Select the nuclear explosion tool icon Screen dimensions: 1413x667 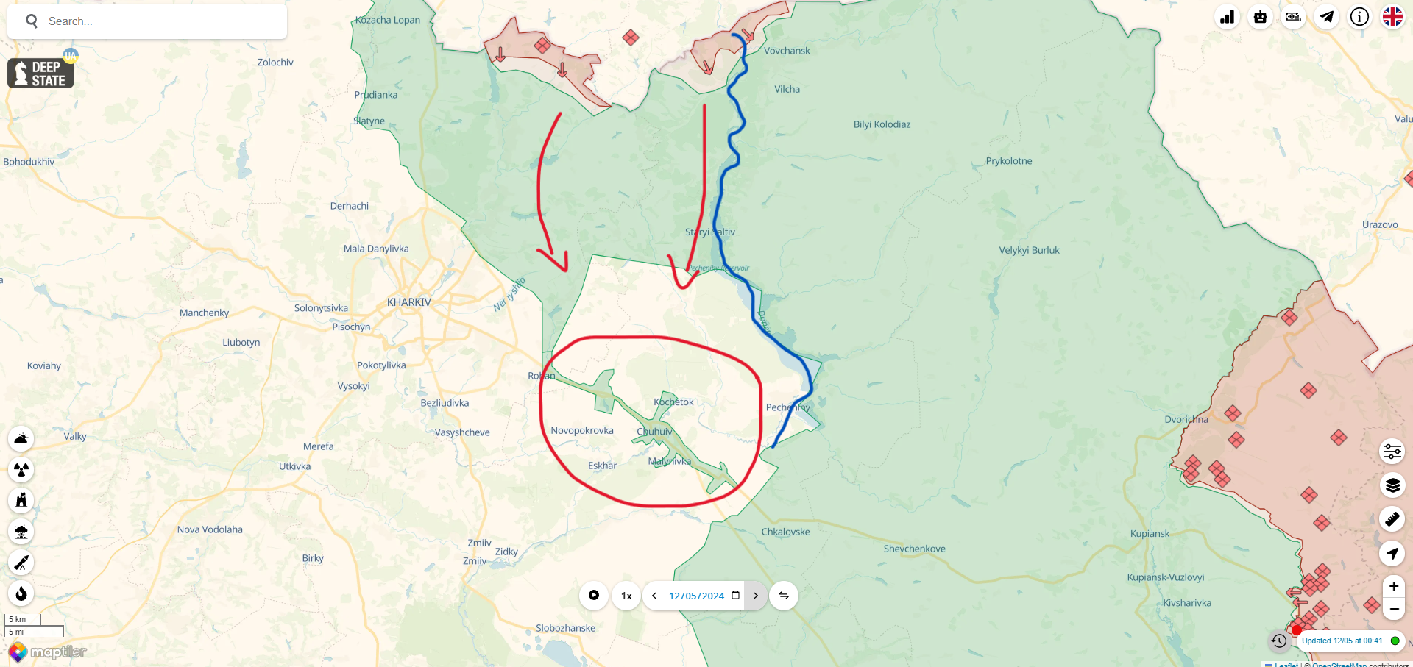21,532
